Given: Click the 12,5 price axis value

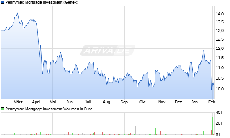Looking at the screenshot, I should 220,39.
